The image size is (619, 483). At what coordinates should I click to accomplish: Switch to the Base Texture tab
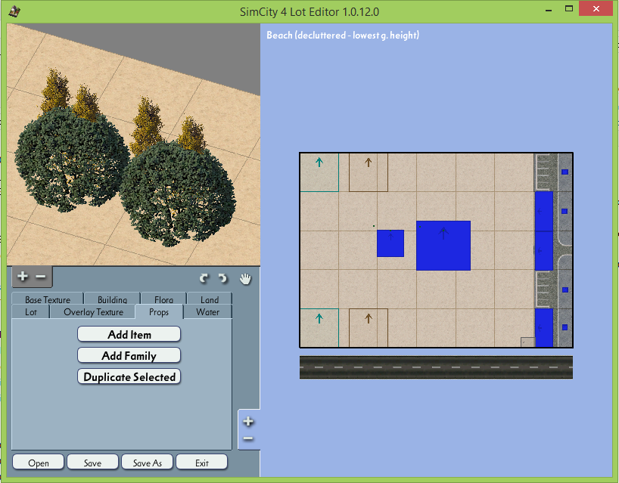point(48,299)
